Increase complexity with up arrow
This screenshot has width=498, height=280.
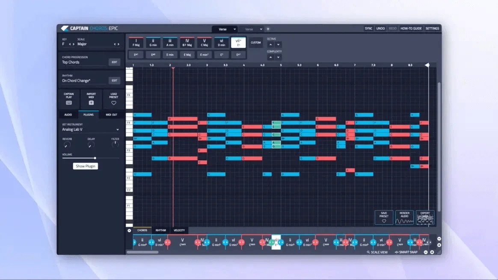click(270, 57)
